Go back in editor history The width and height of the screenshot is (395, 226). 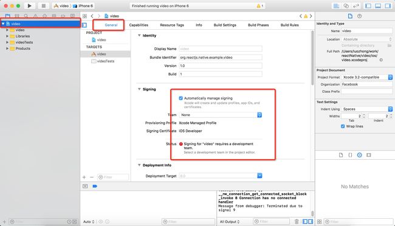pos(92,16)
